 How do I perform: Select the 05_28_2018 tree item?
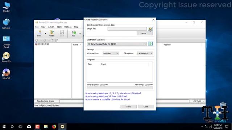[x=43, y=44]
